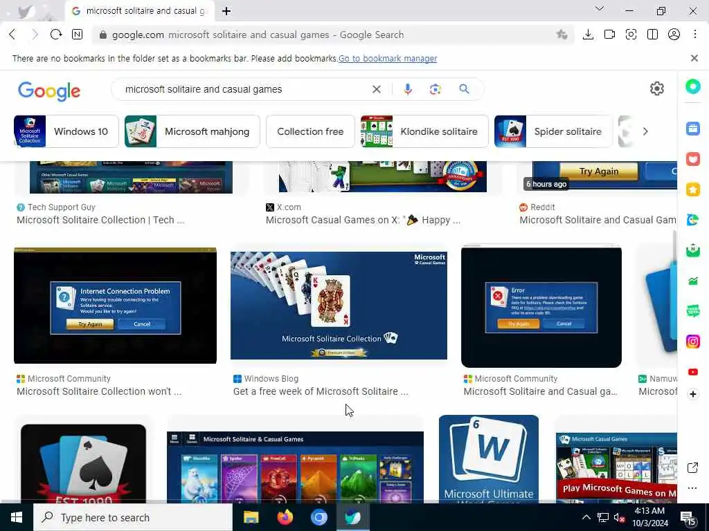This screenshot has width=709, height=531.
Task: Open the Microsoft Ultimate Word Games thumbnail
Action: tap(489, 459)
